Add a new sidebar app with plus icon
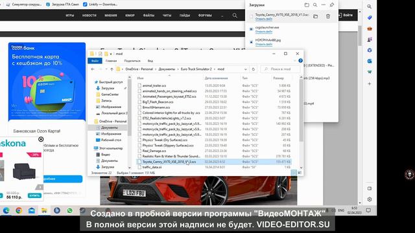Screen dimensions: 415x233 click(x=370, y=83)
